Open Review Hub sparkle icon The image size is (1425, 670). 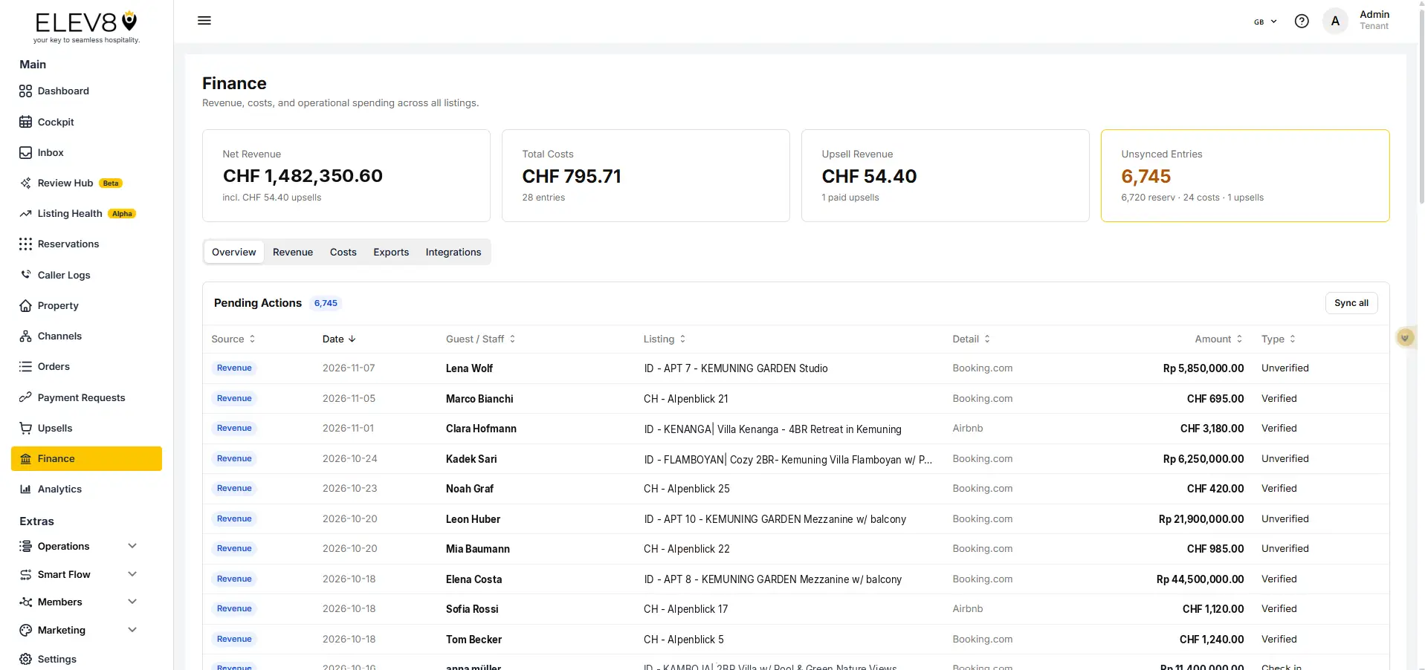tap(25, 183)
